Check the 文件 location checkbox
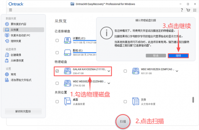Image resolution: width=199 pixels, height=130 pixels. pyautogui.click(x=125, y=101)
